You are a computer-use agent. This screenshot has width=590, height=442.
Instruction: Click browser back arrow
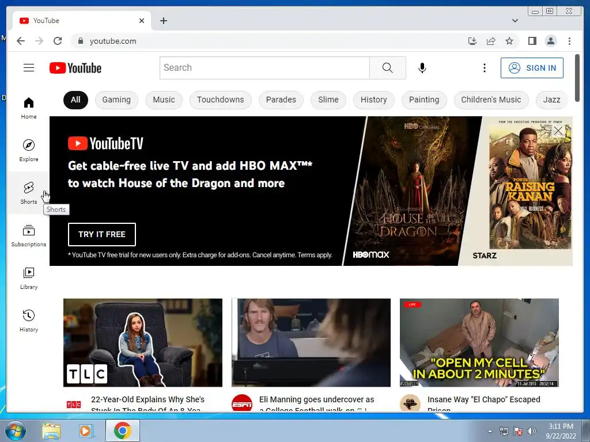click(x=21, y=41)
